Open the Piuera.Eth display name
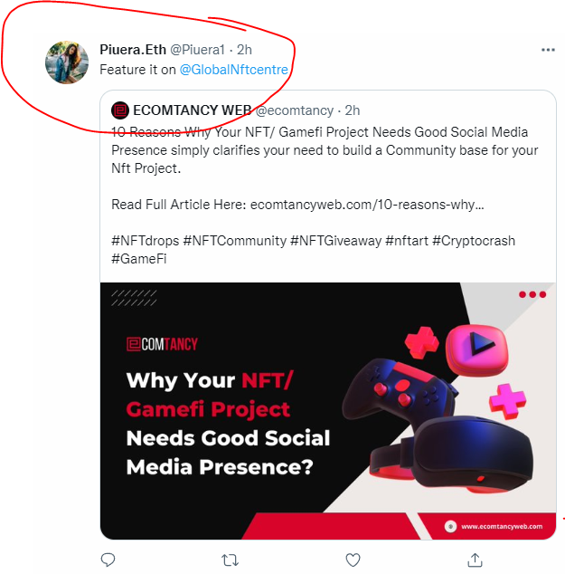Screen dimensions: 565x574 pos(133,50)
